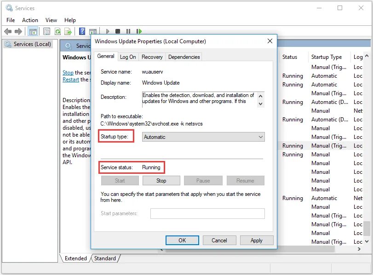Click the executable path svchost.exe text
373x275 pixels.
pos(151,124)
